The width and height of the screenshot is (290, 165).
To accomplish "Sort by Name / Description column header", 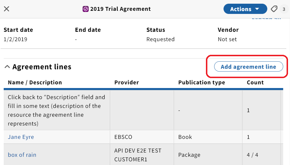I will 35,82.
